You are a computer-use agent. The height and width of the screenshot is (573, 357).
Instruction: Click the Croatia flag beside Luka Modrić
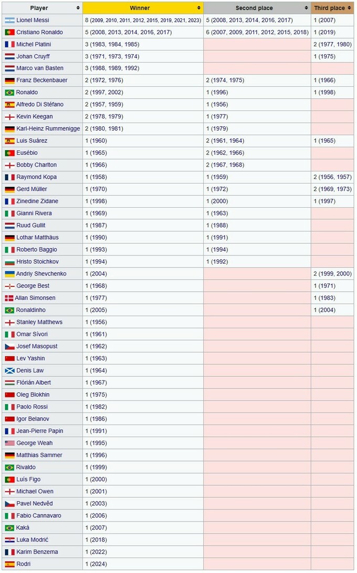click(9, 540)
